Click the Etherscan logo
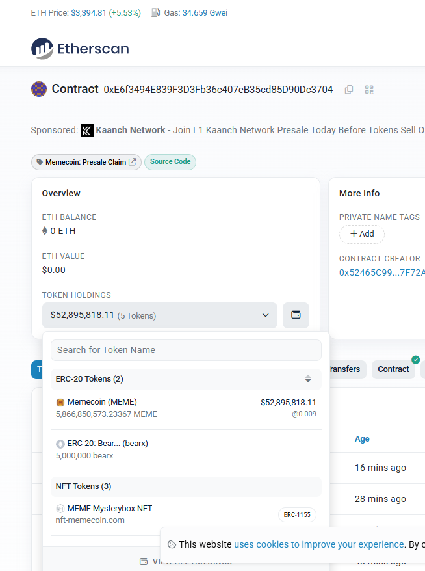Screen dimensions: 425x571 [x=80, y=48]
